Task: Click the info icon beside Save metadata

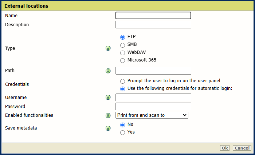Action: 108,128
